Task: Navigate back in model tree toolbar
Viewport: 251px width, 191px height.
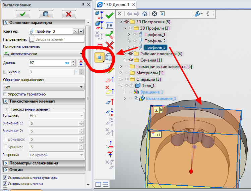Action: click(x=129, y=14)
